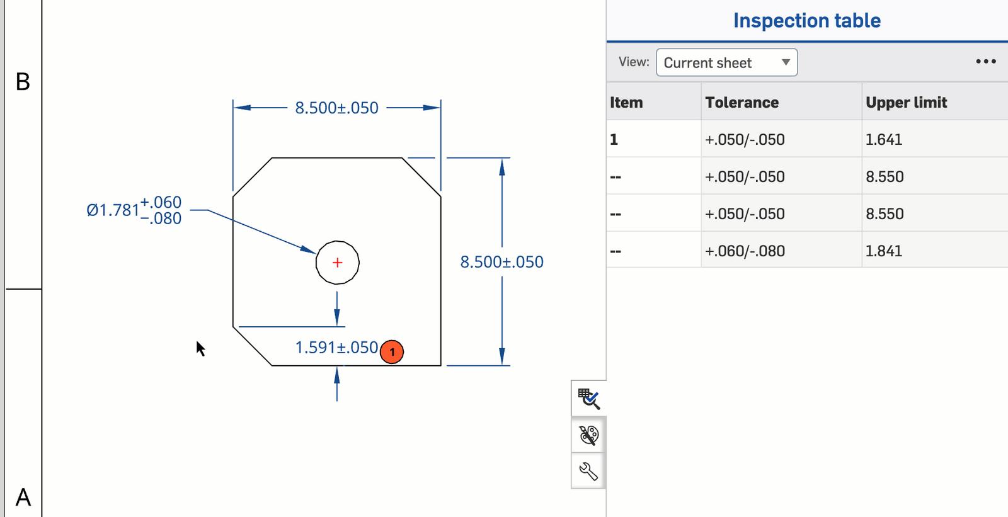Select the top horizontal 8.500±.050 dimension

click(x=336, y=108)
